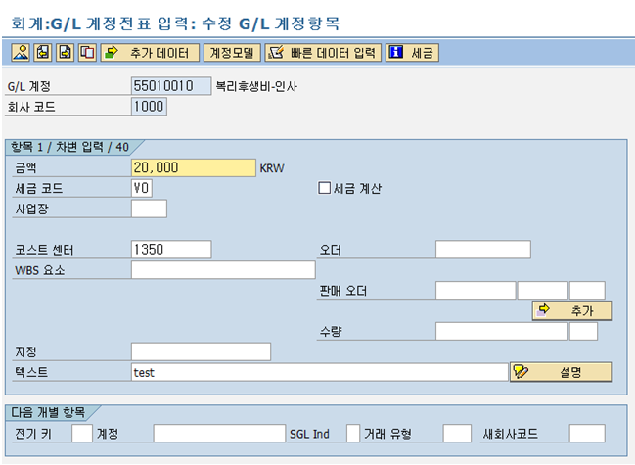The image size is (635, 465).
Task: Click the 계정 account field
Action: tap(219, 434)
